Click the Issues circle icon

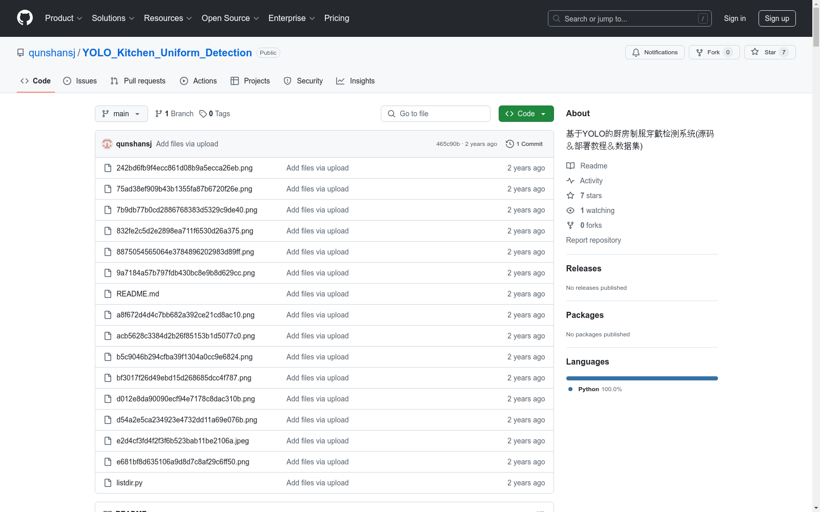pos(67,81)
